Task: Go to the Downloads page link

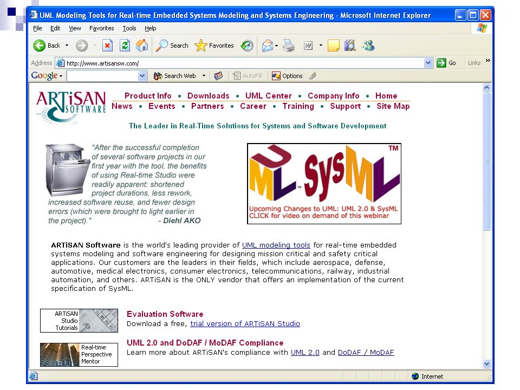Action: [x=208, y=95]
